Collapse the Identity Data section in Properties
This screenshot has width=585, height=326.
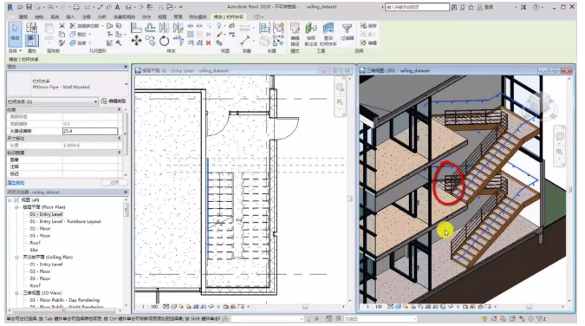pyautogui.click(x=119, y=153)
